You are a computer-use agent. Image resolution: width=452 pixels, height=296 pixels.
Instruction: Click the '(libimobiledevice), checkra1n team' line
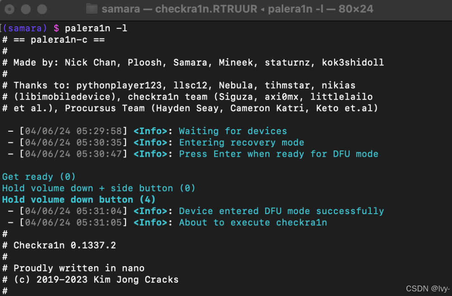(187, 97)
